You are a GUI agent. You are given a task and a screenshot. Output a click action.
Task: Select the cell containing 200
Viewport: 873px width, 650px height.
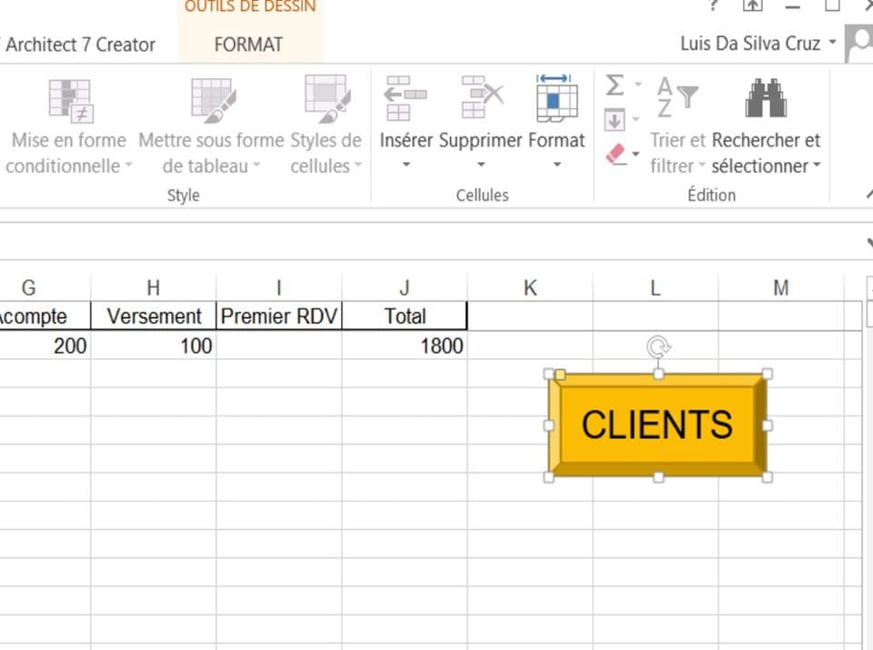coord(45,345)
